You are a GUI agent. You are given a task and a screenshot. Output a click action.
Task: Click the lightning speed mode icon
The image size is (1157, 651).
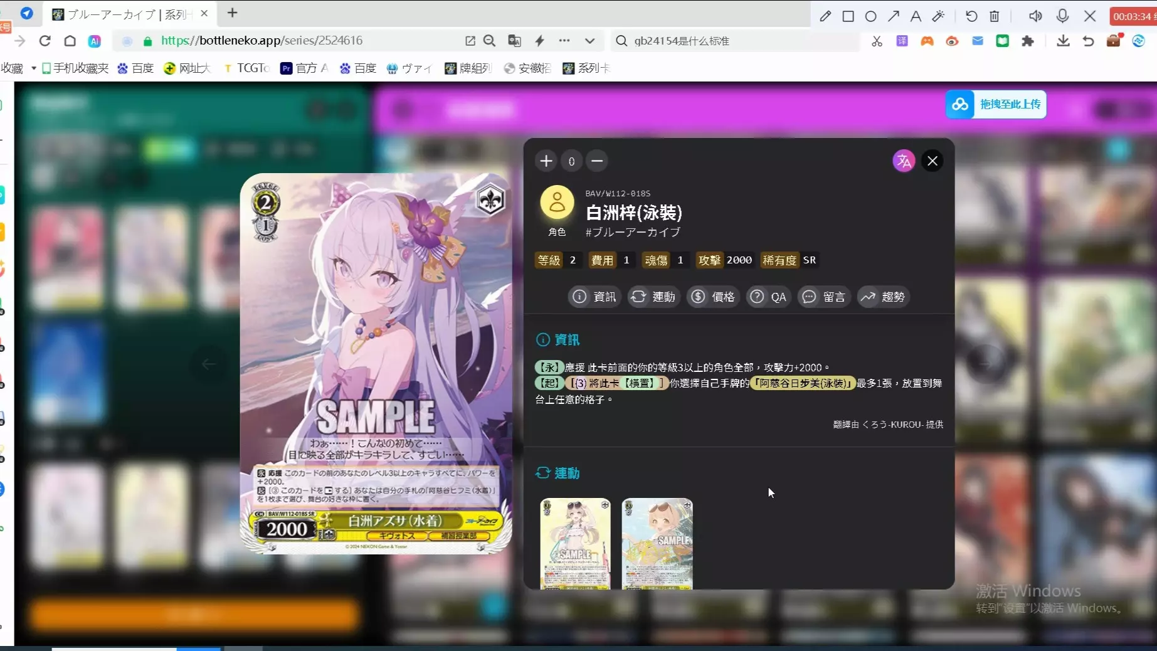(x=539, y=41)
